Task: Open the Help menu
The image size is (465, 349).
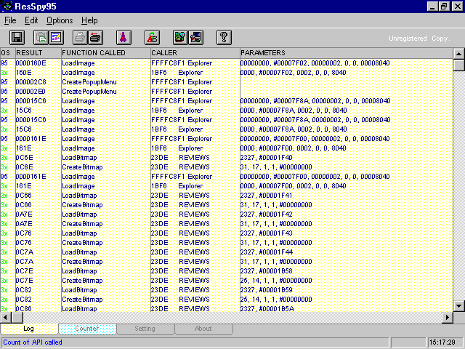Action: coord(89,20)
